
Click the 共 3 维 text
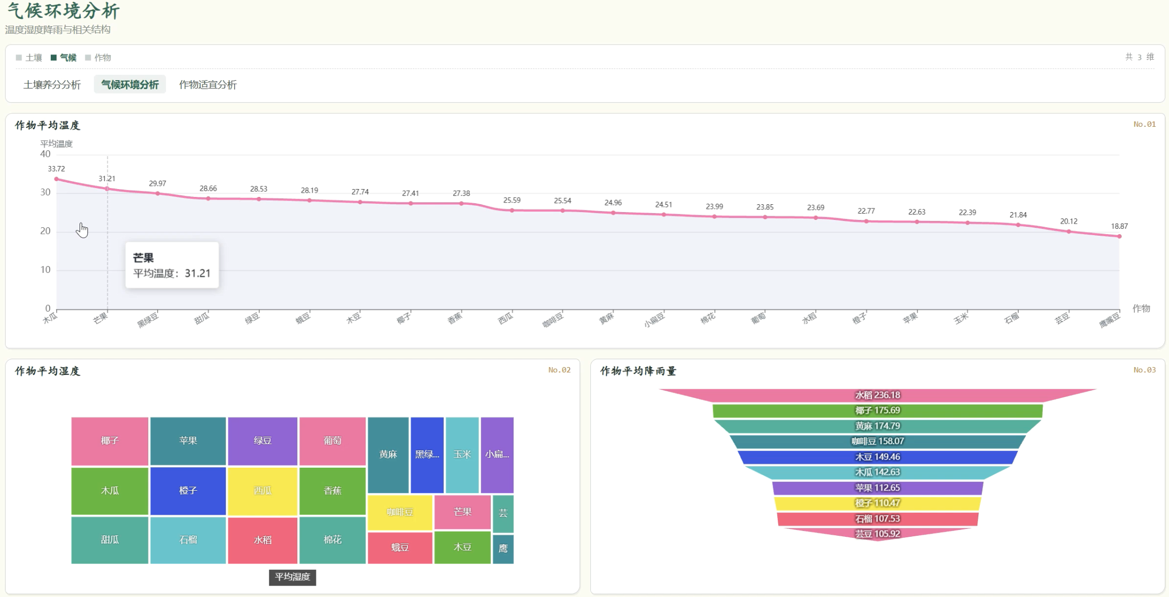[1139, 57]
